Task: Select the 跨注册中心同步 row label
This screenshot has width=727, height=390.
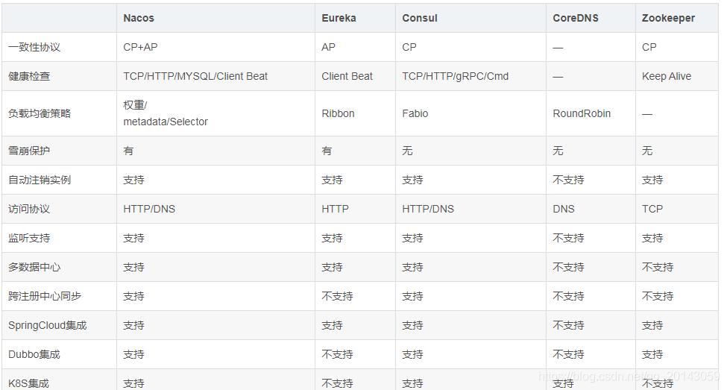Action: [45, 296]
